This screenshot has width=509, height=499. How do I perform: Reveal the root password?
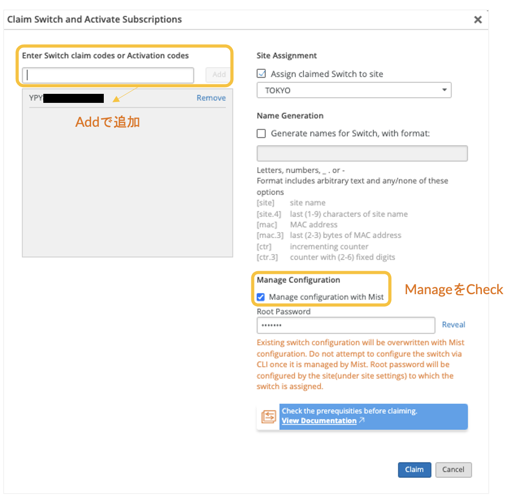click(453, 324)
